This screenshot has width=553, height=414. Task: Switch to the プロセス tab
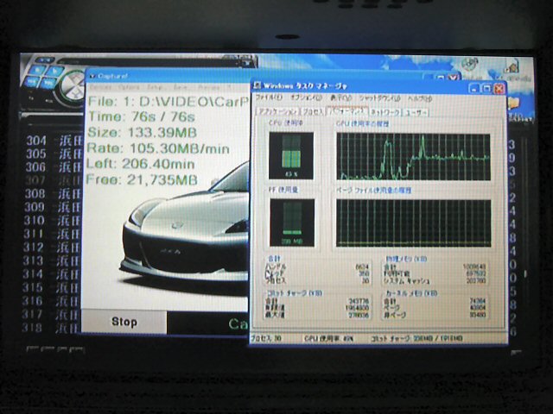click(313, 112)
